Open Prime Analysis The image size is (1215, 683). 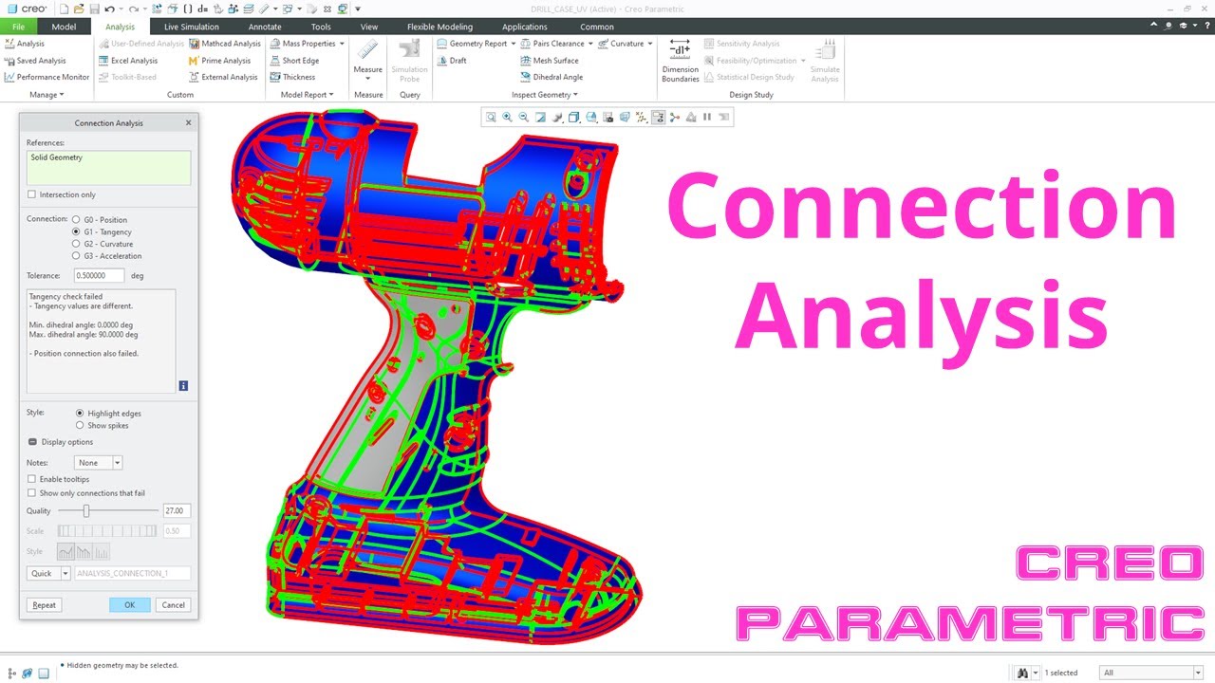[x=219, y=61]
